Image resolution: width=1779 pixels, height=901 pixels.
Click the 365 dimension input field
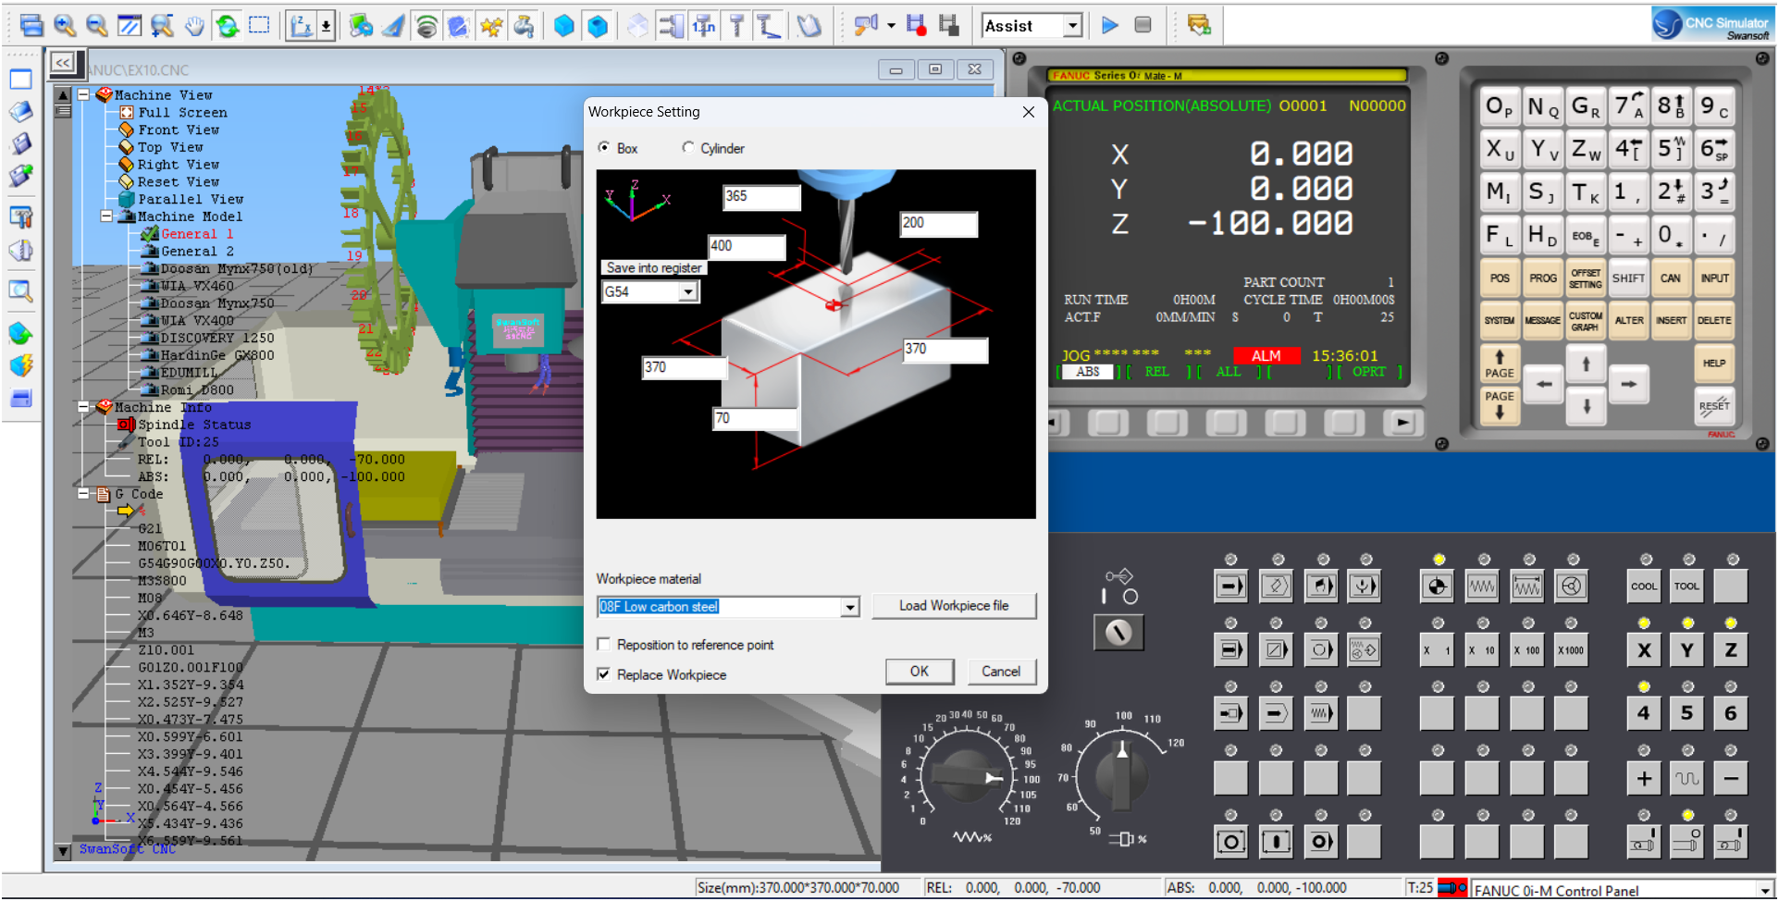[761, 197]
